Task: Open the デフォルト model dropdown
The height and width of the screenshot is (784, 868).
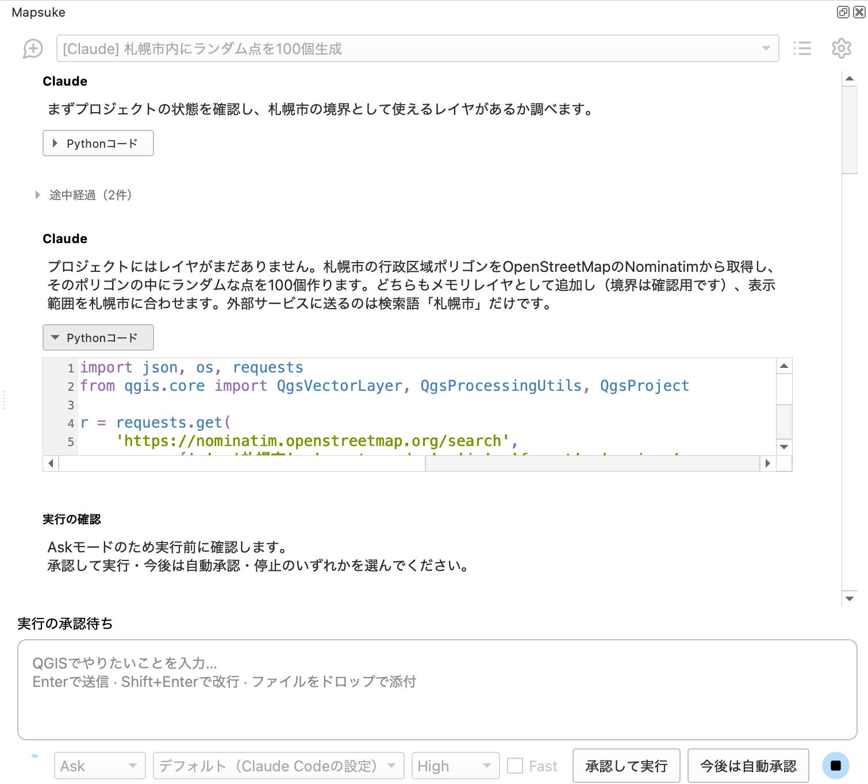Action: point(279,766)
